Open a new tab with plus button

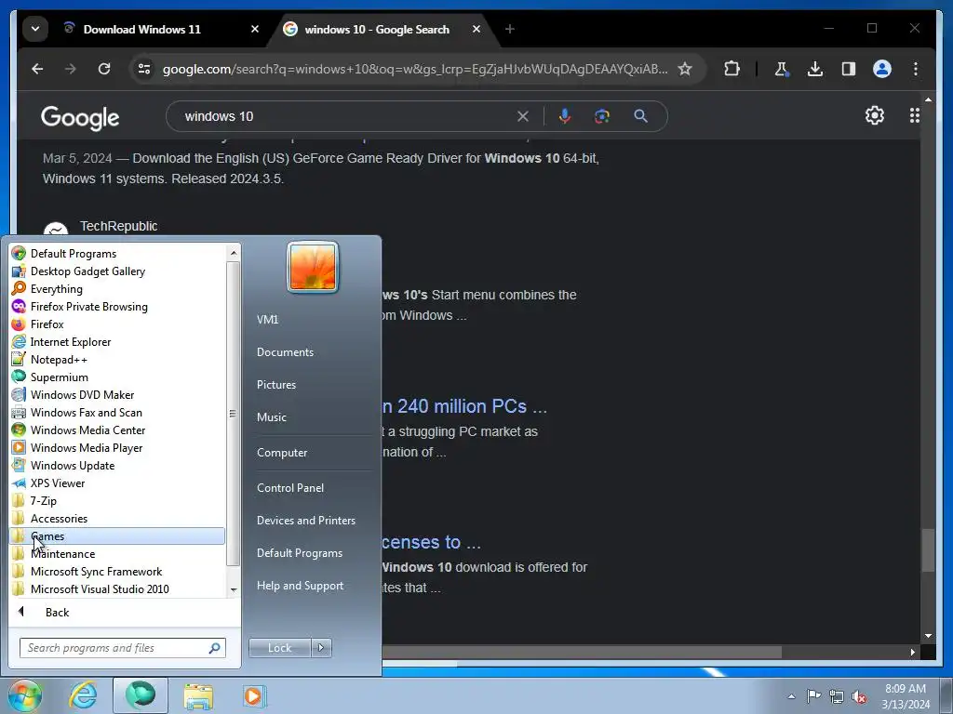pos(509,29)
